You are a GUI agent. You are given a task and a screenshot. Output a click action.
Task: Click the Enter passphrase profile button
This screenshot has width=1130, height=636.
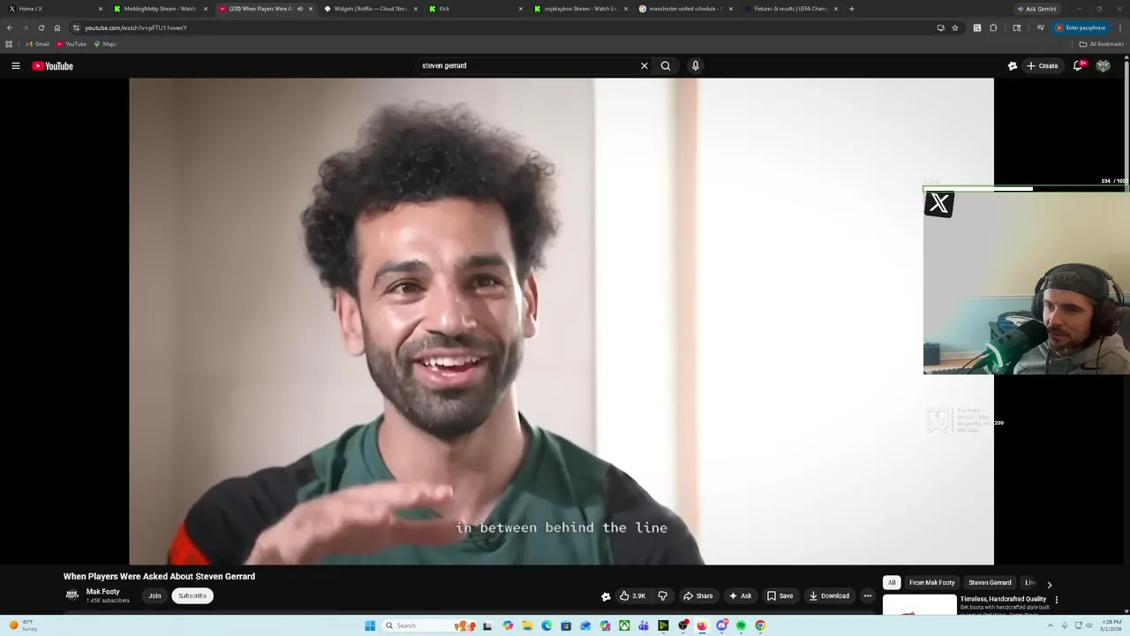(x=1081, y=27)
